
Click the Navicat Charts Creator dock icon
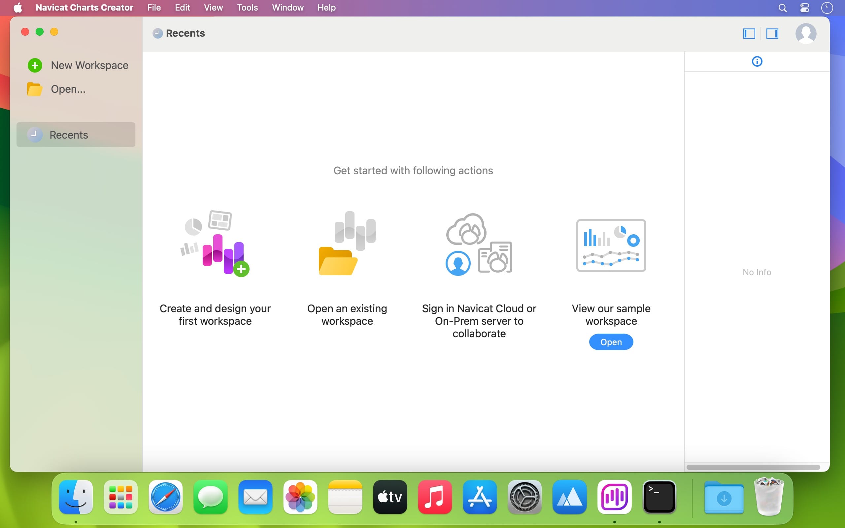pyautogui.click(x=614, y=497)
